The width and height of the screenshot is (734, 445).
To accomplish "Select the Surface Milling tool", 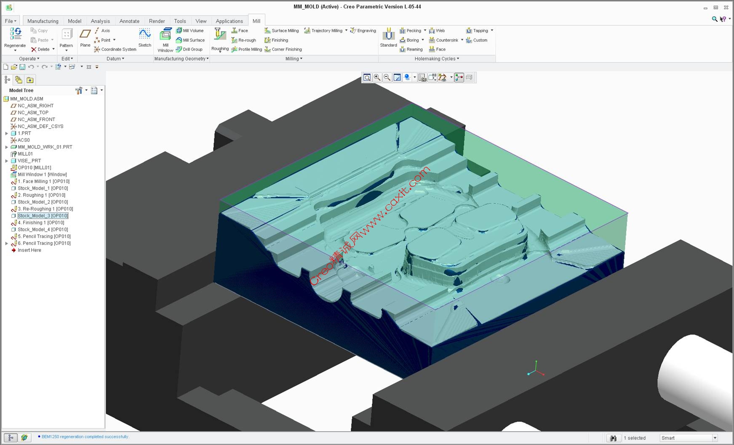I will click(282, 31).
